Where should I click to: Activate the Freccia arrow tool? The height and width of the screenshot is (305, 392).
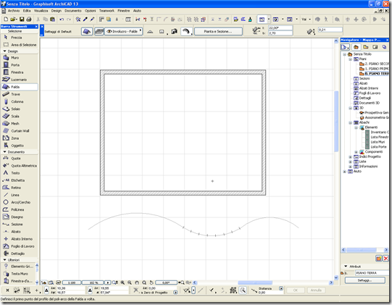pos(20,38)
